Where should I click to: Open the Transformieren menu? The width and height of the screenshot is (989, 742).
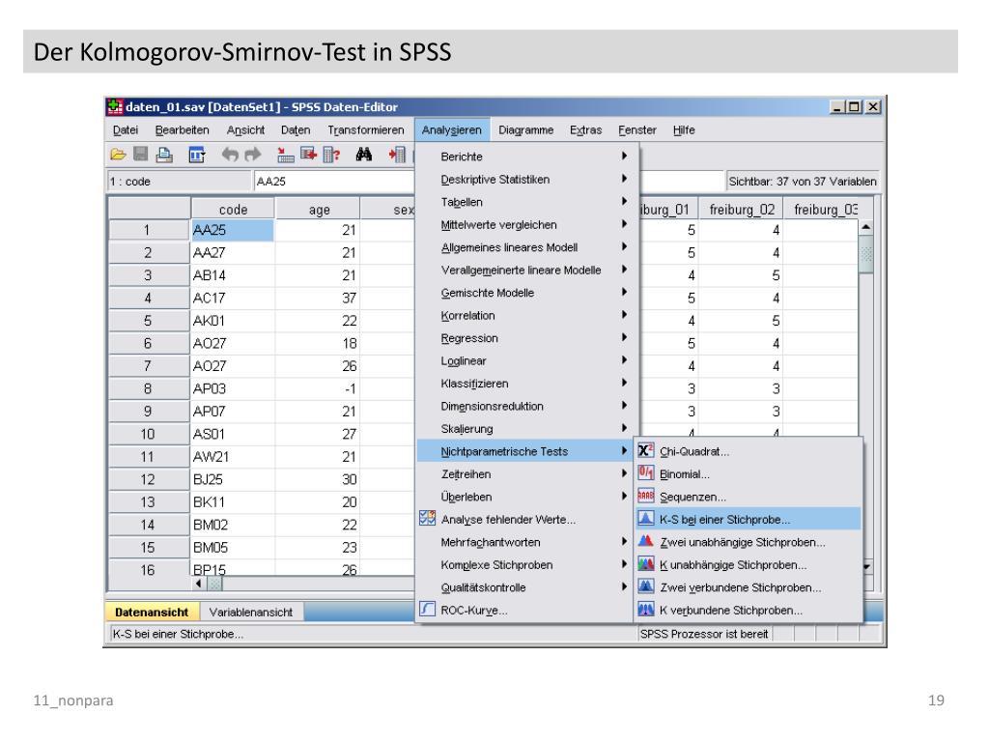pos(366,130)
